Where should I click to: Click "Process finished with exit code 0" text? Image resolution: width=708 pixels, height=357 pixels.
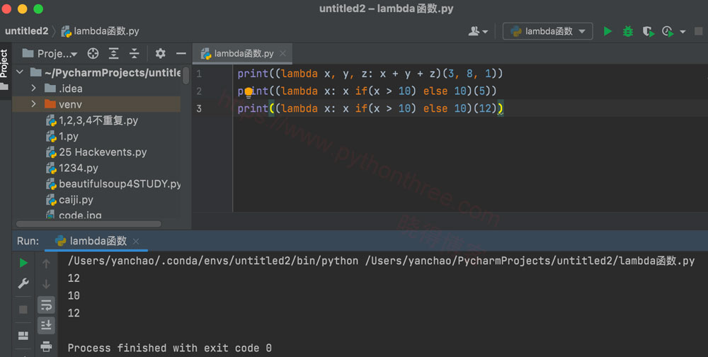(169, 348)
